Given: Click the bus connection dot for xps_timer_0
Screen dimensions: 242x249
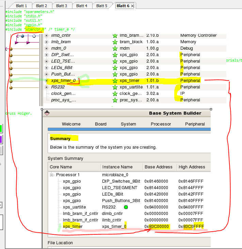Looking at the screenshot, I should [11, 81].
